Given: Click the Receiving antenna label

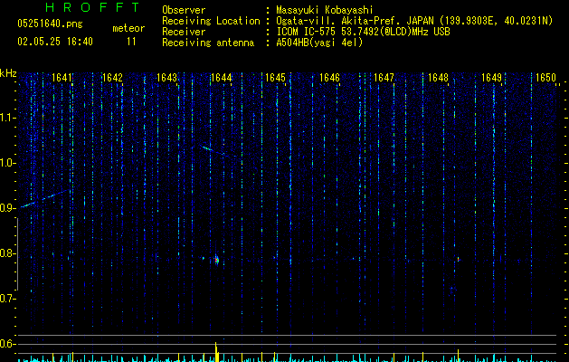Looking at the screenshot, I should [208, 43].
